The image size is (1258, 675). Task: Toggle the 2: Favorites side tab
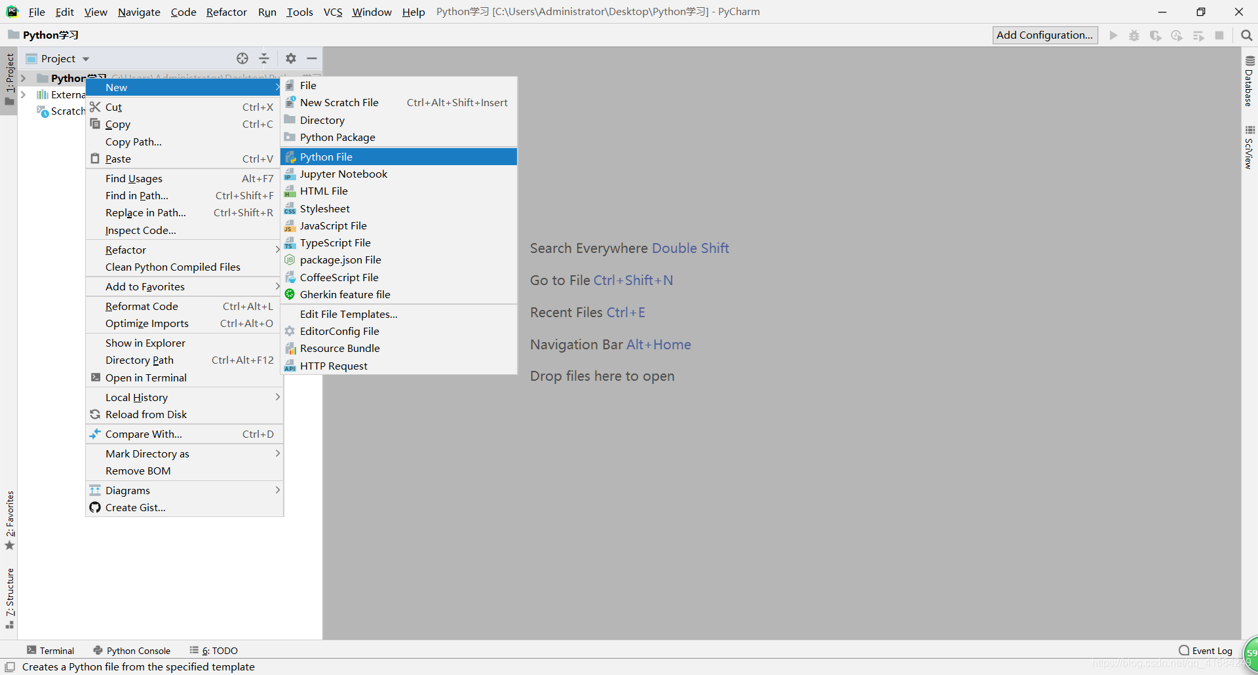click(9, 521)
